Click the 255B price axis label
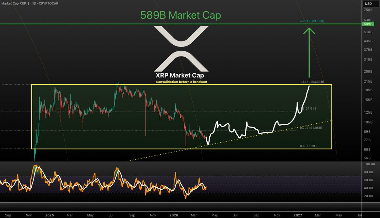 (x=368, y=72)
